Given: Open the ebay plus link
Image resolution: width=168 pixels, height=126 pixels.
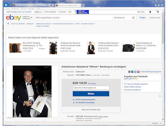Looking at the screenshot, I should pos(38,12).
